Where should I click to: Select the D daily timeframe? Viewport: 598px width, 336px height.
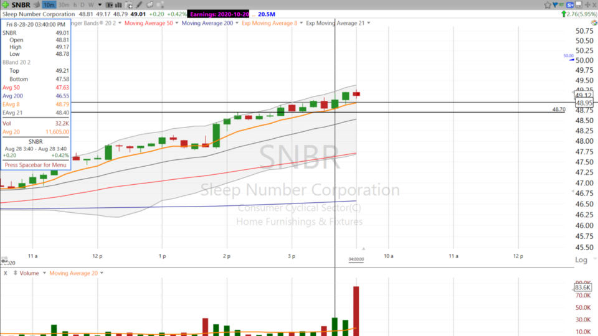83,5
